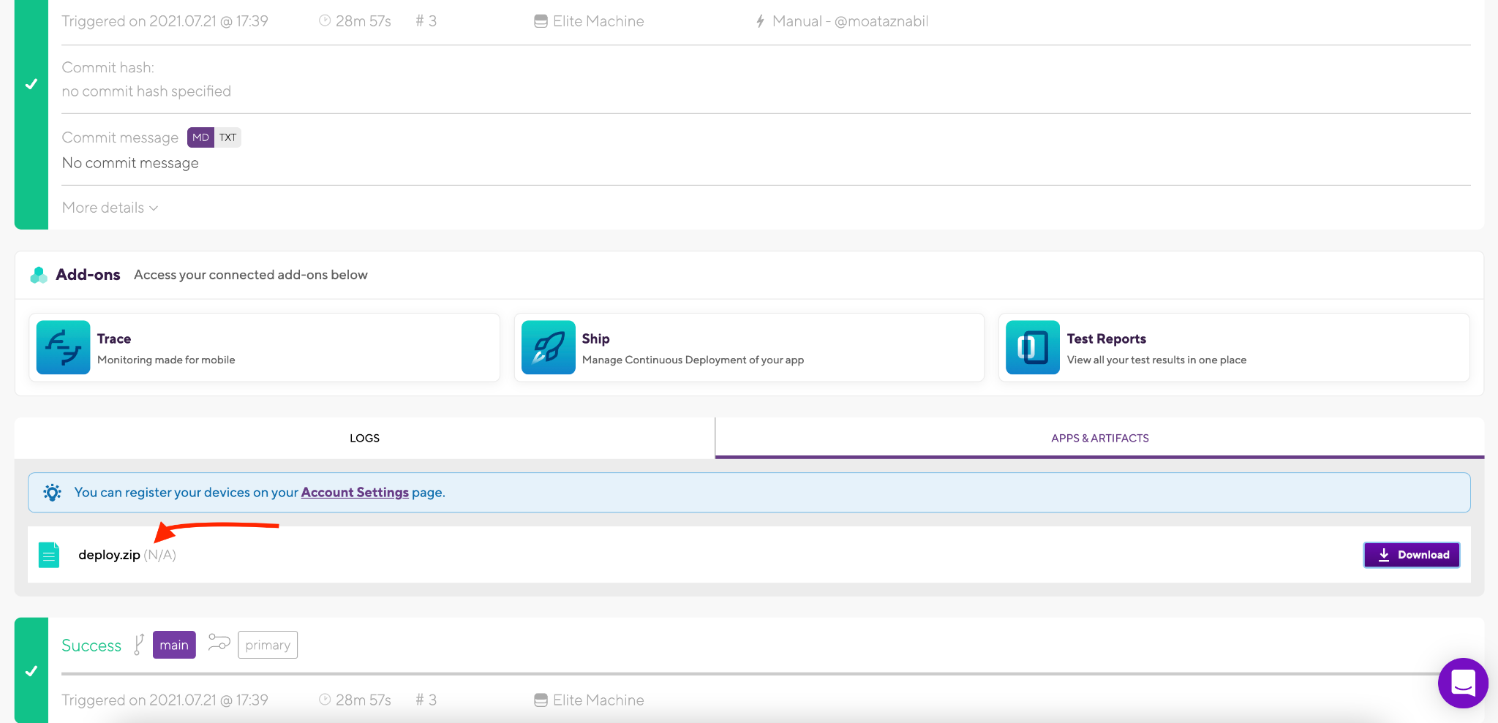The image size is (1498, 723).
Task: Click the 'Commit hash:' label
Action: pyautogui.click(x=108, y=67)
